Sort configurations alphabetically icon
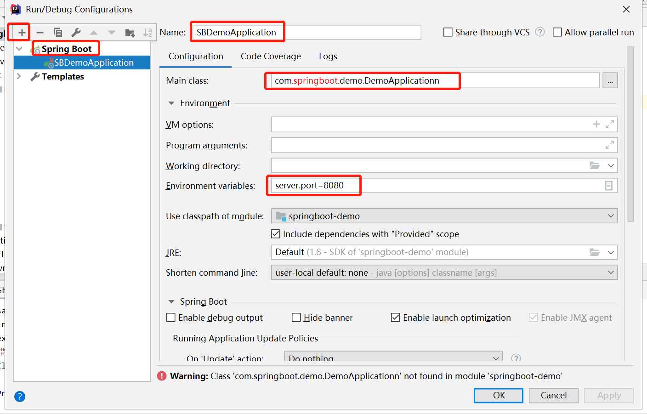647x414 pixels. click(x=148, y=33)
